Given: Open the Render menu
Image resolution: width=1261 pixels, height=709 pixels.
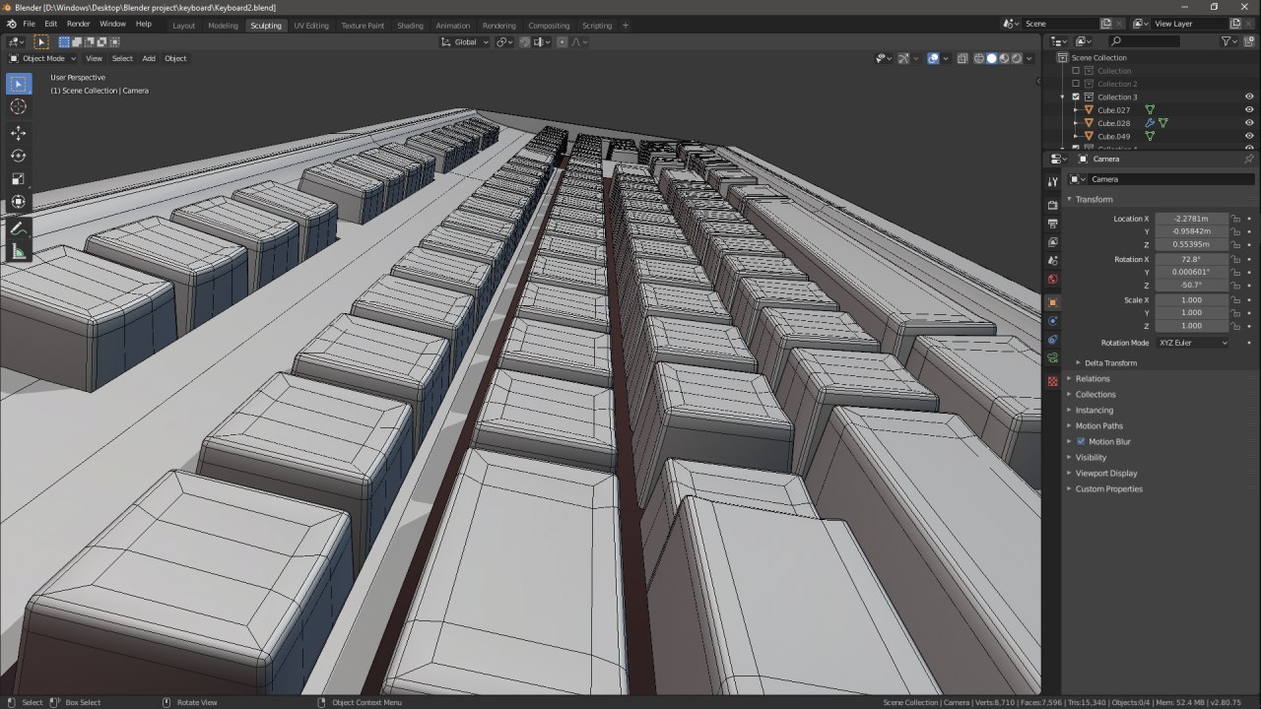Looking at the screenshot, I should click(78, 24).
